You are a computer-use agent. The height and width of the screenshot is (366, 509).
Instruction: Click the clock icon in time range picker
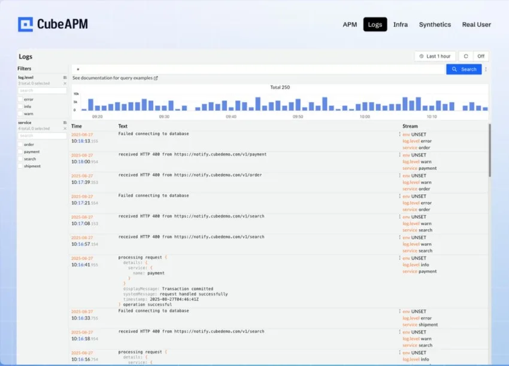(x=421, y=56)
